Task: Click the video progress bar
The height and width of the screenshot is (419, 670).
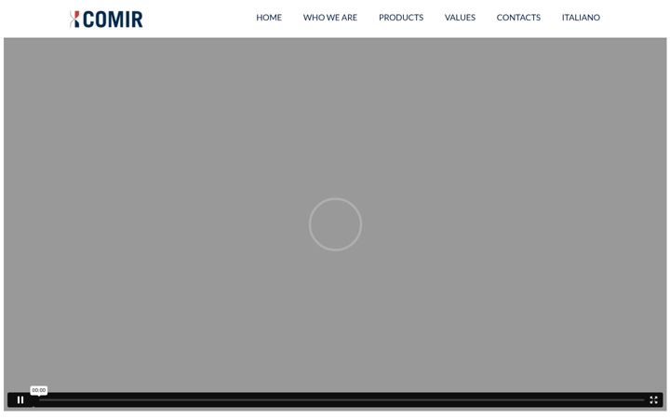Action: pyautogui.click(x=341, y=399)
